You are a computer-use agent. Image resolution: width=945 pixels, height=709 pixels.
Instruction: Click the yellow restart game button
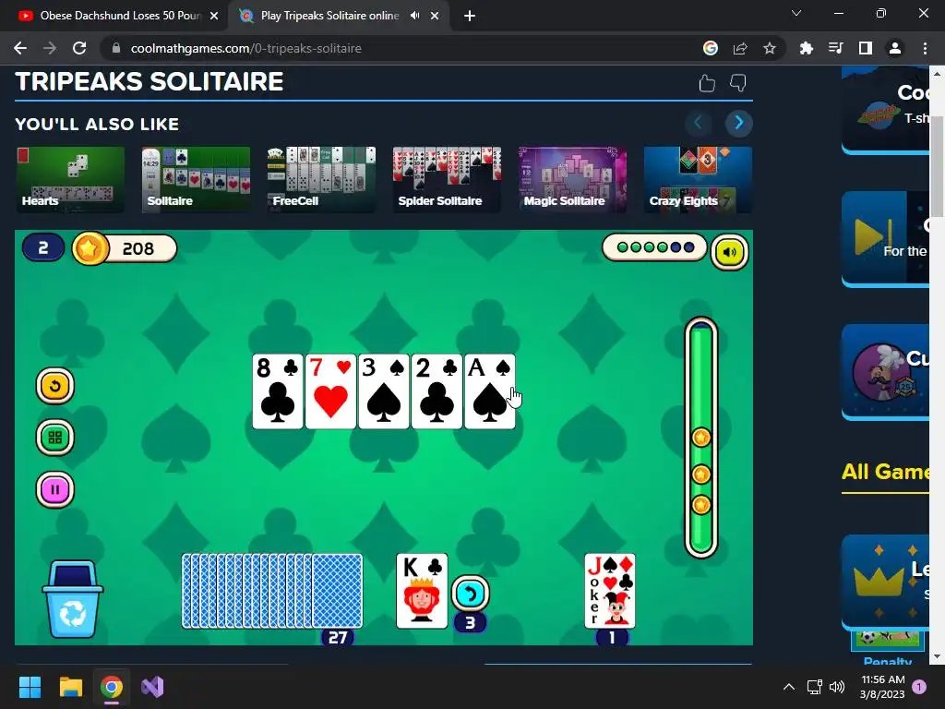(x=54, y=386)
